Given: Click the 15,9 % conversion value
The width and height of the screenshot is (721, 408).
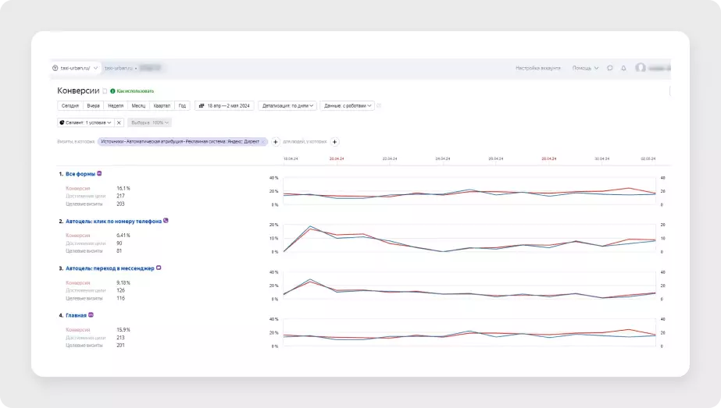Looking at the screenshot, I should coord(123,330).
